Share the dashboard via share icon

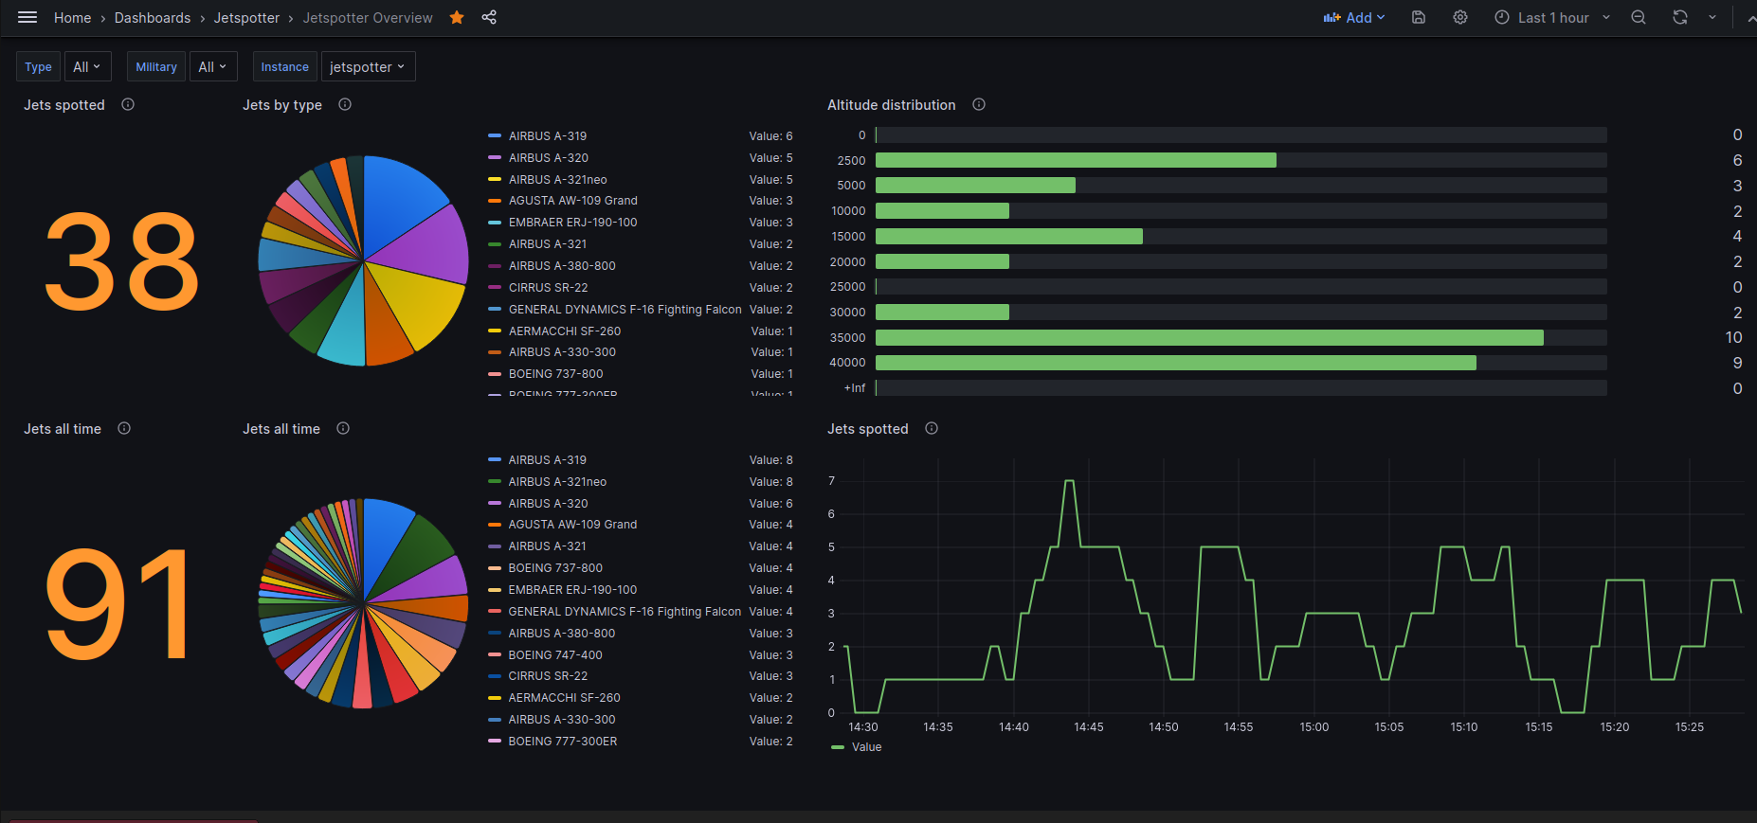(489, 18)
